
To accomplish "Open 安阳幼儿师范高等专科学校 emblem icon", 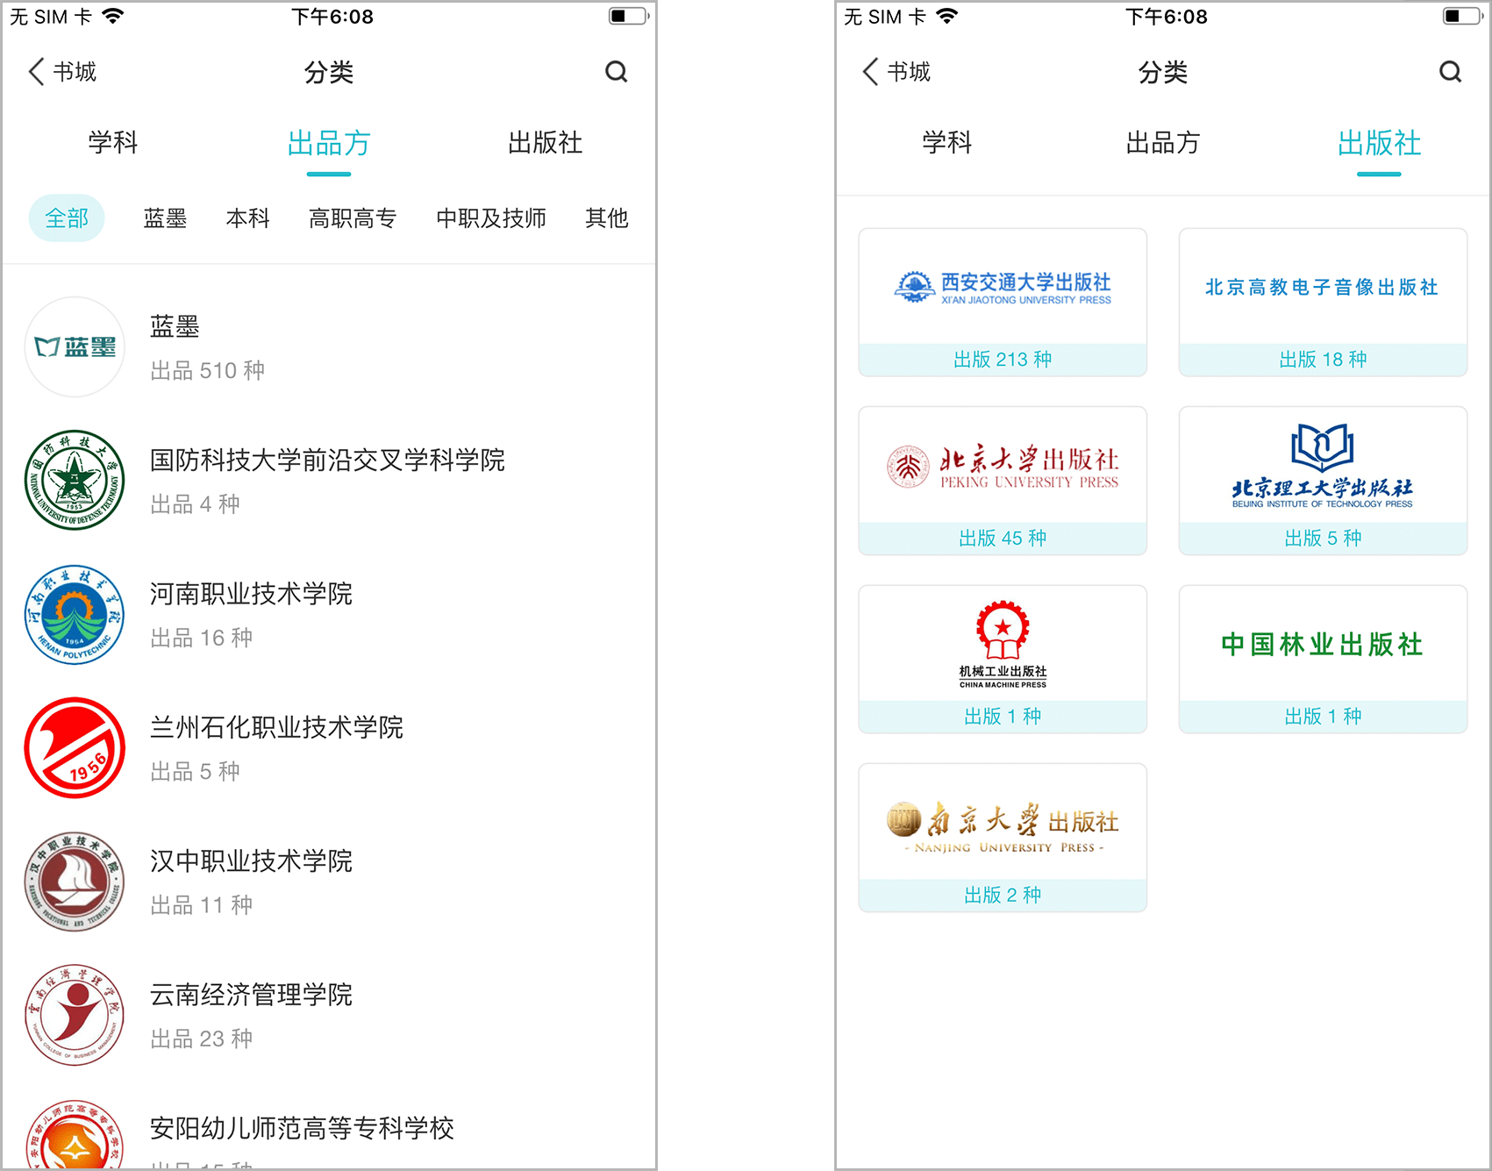I will 75,1134.
